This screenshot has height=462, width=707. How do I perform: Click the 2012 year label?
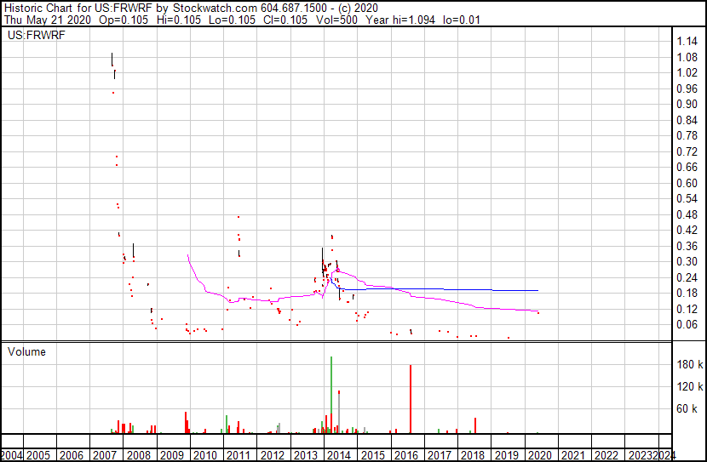(x=273, y=455)
